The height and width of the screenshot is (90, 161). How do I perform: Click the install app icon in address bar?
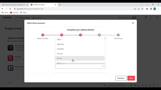point(135,9)
